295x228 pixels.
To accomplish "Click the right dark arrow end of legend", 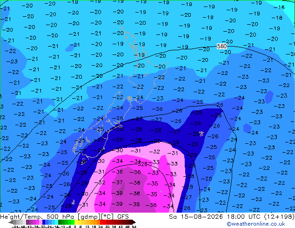I will click(x=134, y=222).
